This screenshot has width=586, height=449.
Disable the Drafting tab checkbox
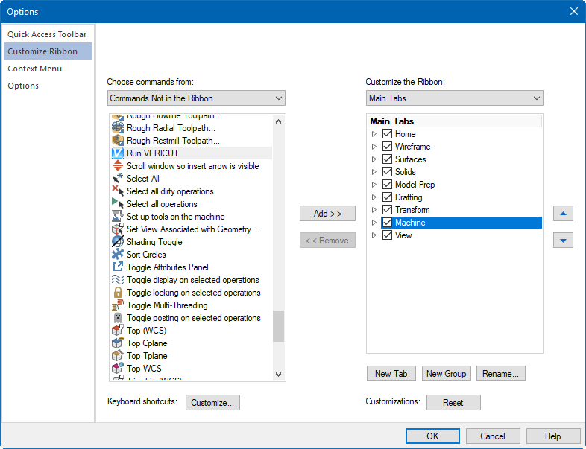click(387, 197)
